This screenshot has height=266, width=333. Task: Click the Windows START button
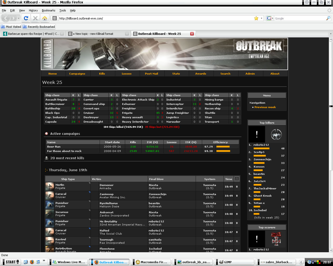[x=10, y=262]
